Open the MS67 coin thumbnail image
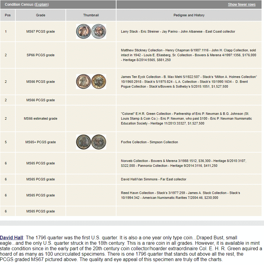 [91, 31]
